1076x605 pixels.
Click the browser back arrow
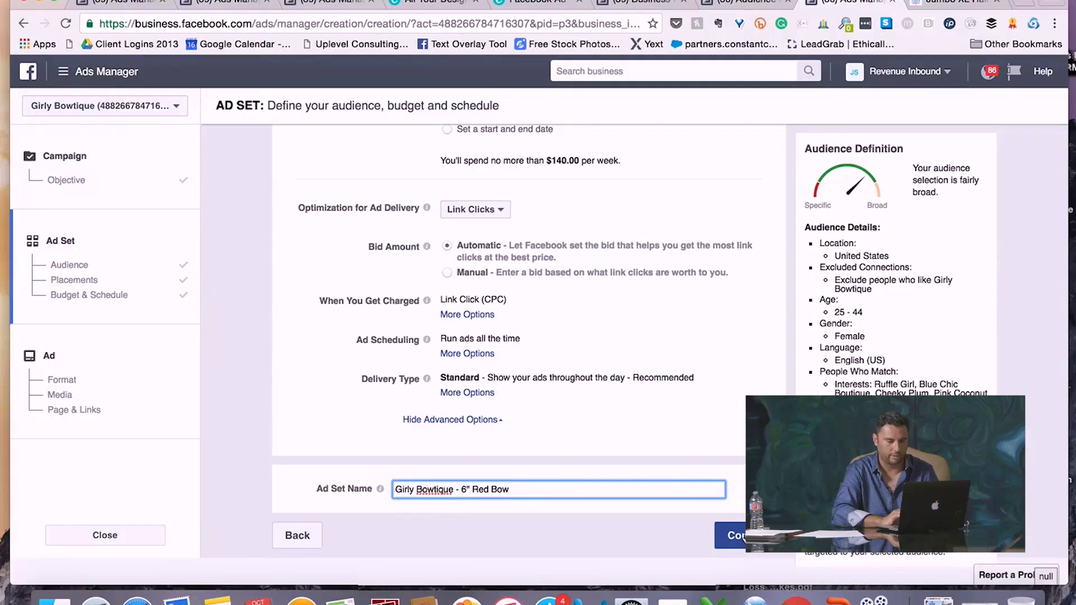pyautogui.click(x=24, y=24)
